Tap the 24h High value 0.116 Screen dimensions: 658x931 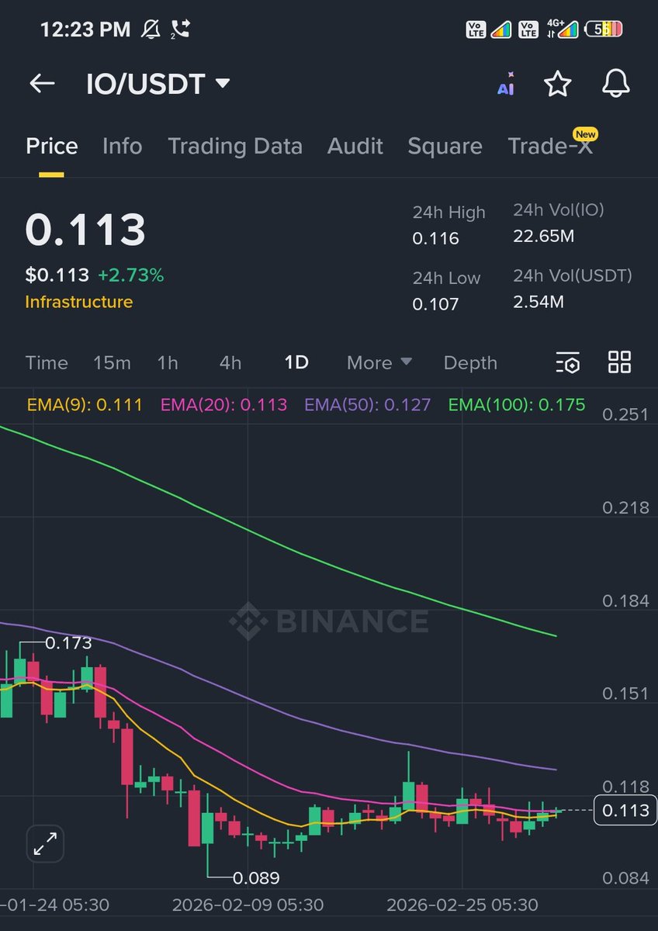click(436, 238)
